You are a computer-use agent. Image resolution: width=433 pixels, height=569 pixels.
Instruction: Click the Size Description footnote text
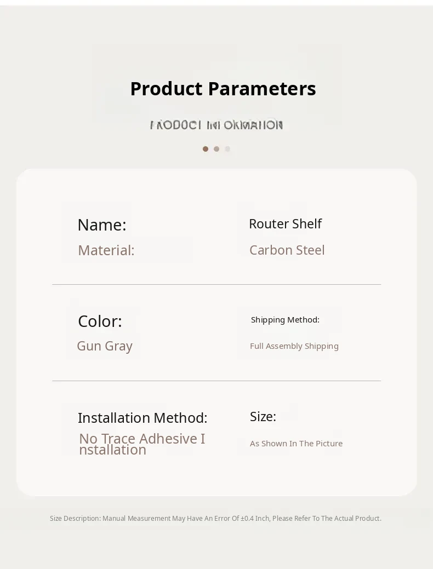point(215,519)
